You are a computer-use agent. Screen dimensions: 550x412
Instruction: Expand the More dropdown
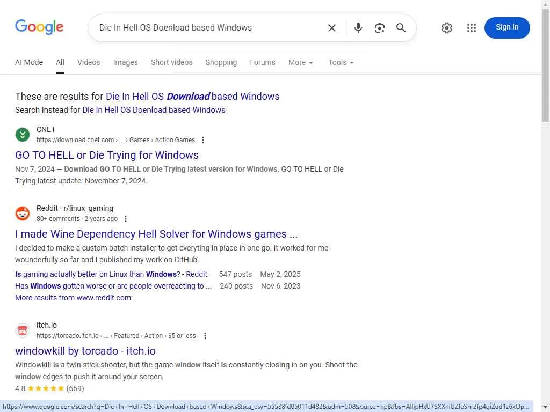(300, 62)
